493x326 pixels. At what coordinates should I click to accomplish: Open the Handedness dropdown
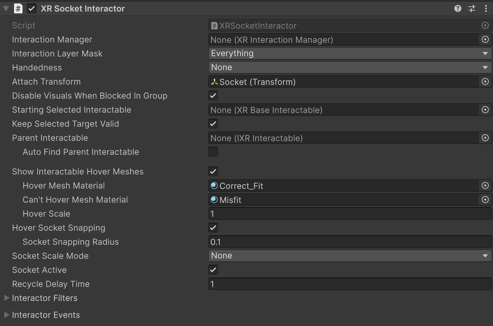coord(350,67)
